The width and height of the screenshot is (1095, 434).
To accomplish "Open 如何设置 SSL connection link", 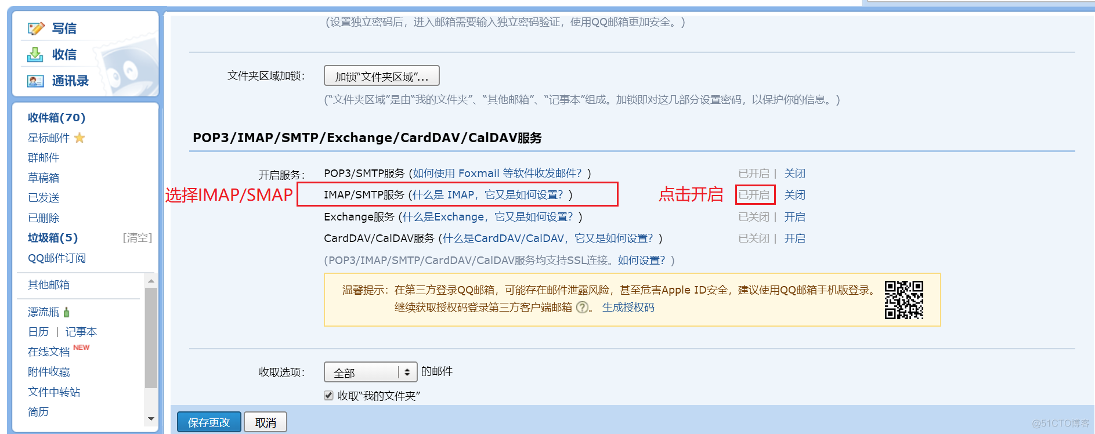I will pyautogui.click(x=641, y=261).
